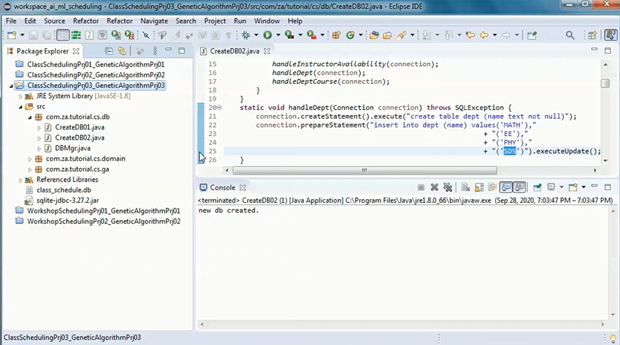620x345 pixels.
Task: Select the Console view tab
Action: pos(223,188)
